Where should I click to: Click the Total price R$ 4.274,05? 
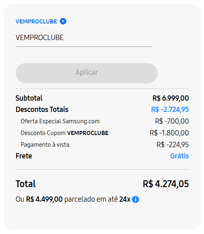pos(166,184)
